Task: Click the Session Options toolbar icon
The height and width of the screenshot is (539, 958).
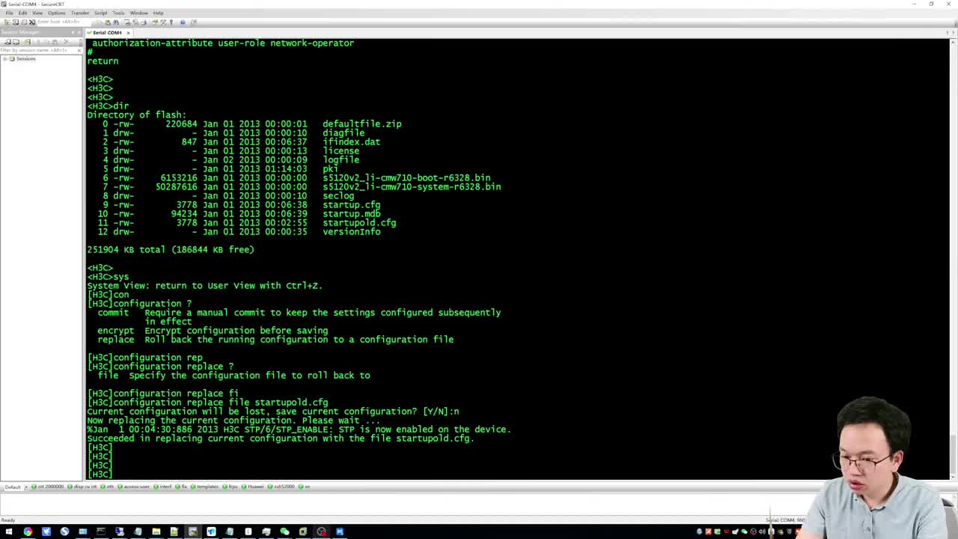Action: tap(154, 22)
